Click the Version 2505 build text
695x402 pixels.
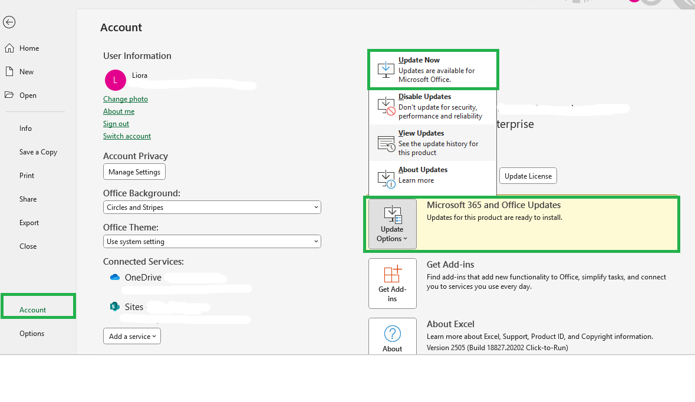[498, 348]
